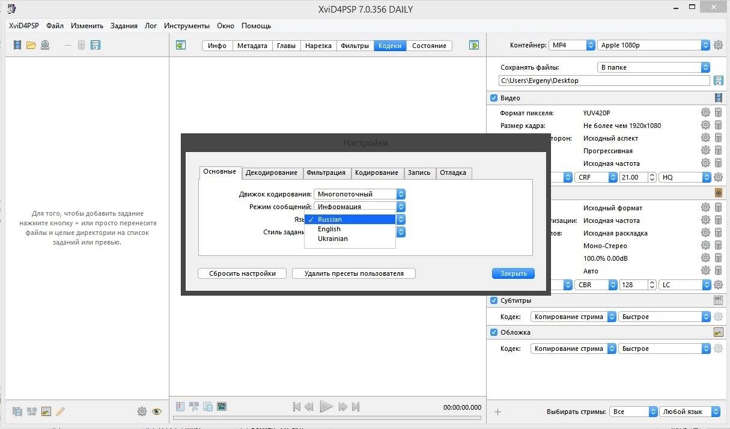
Task: Choose Russian in the language list
Action: [x=350, y=219]
